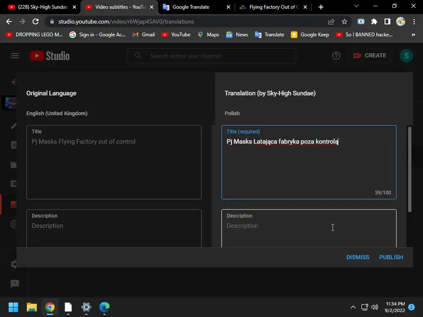Open the Maps bookmark

pyautogui.click(x=208, y=35)
